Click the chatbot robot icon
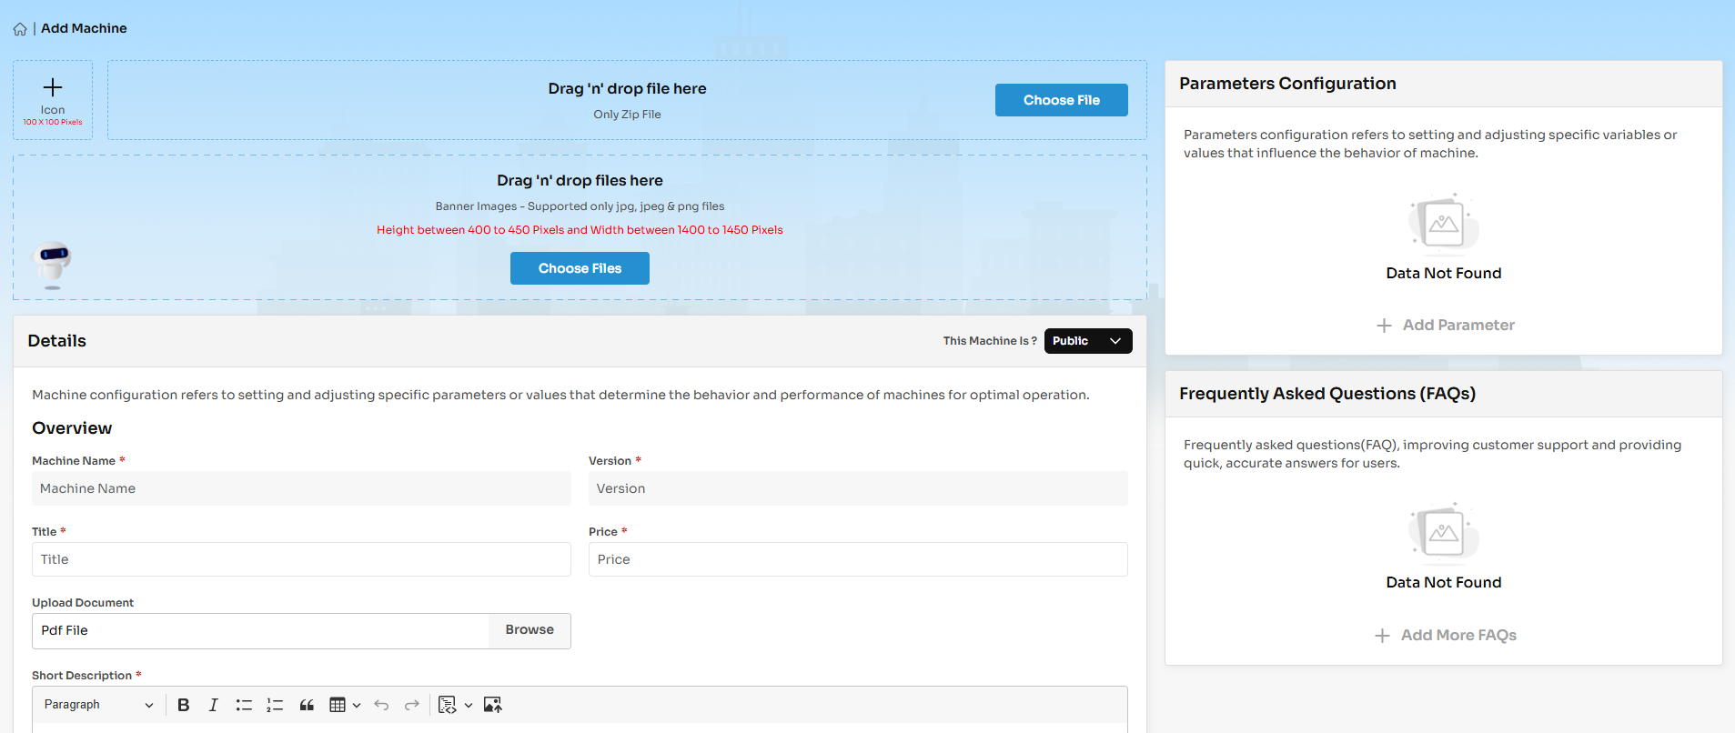The width and height of the screenshot is (1735, 733). [x=53, y=264]
